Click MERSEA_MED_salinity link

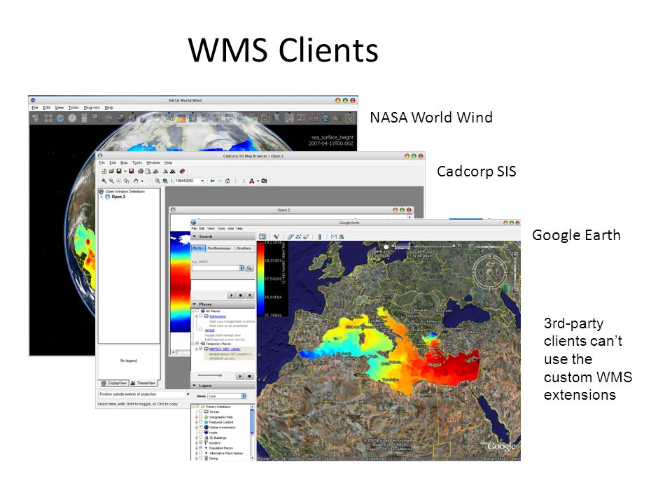click(225, 349)
